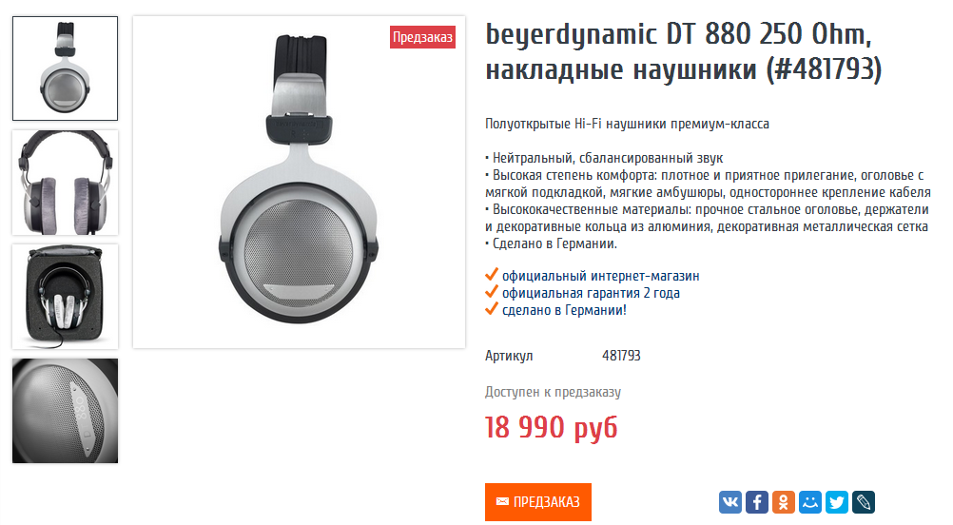Share the product on Facebook
This screenshot has height=525, width=953.
click(757, 502)
